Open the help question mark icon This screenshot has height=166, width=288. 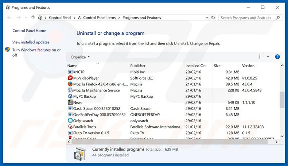[277, 57]
